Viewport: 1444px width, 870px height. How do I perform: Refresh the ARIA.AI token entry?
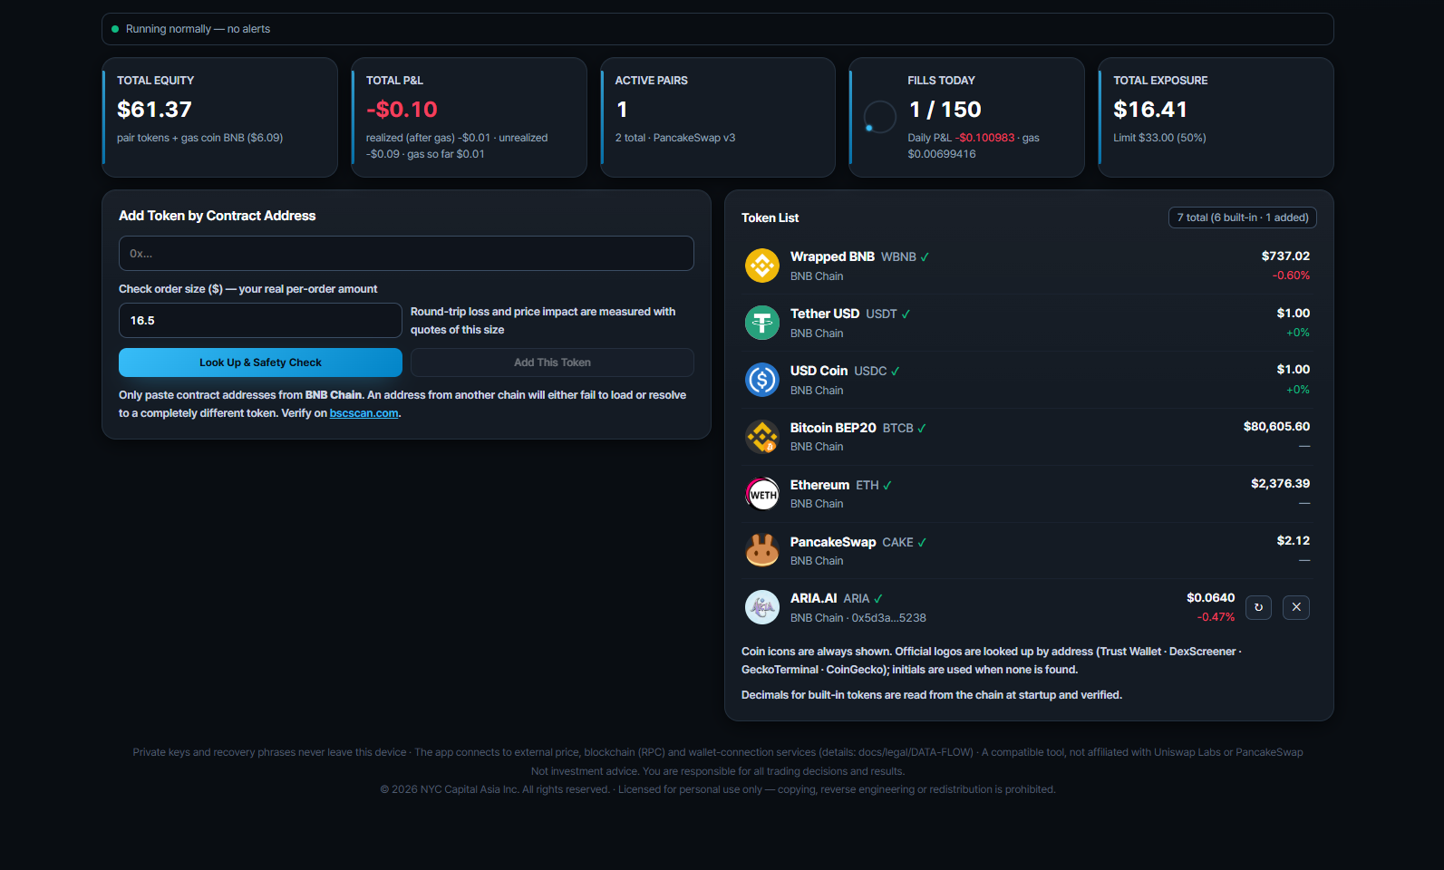[1258, 607]
